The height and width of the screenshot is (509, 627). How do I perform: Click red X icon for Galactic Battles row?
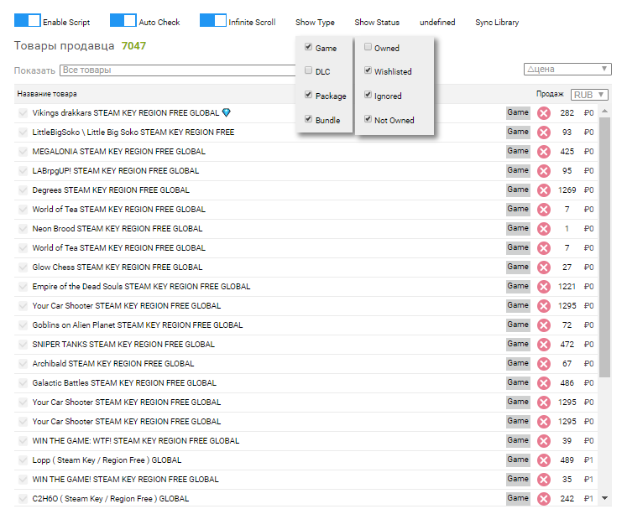click(x=543, y=382)
